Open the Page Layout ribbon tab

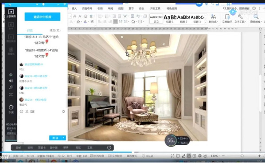tap(87, 8)
